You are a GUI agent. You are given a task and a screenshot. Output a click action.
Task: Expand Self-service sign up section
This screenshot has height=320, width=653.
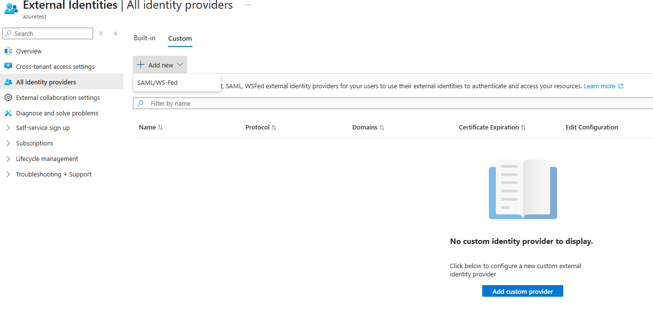pos(8,128)
